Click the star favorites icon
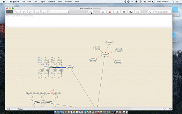The height and width of the screenshot is (114, 182). point(170,109)
